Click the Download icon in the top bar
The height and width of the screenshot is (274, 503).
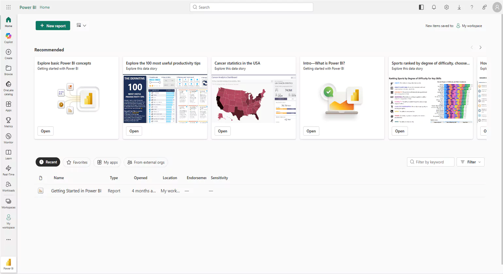click(459, 7)
